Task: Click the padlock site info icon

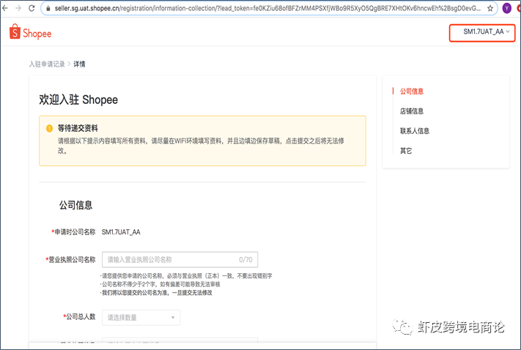Action: [48, 9]
